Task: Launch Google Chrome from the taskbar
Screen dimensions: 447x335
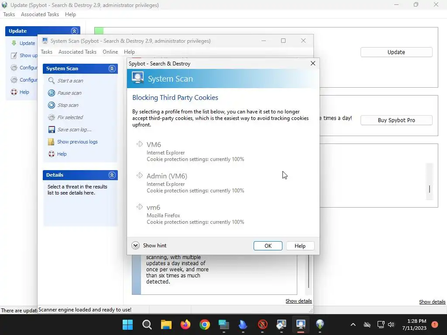Action: click(x=205, y=325)
